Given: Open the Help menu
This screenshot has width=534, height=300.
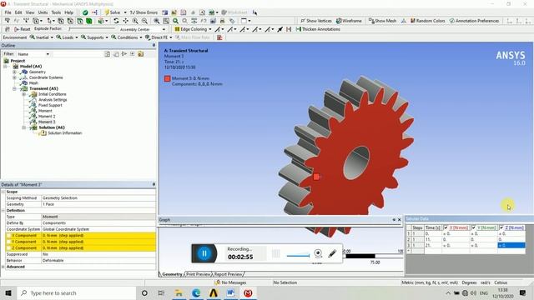Looking at the screenshot, I should pyautogui.click(x=68, y=12).
